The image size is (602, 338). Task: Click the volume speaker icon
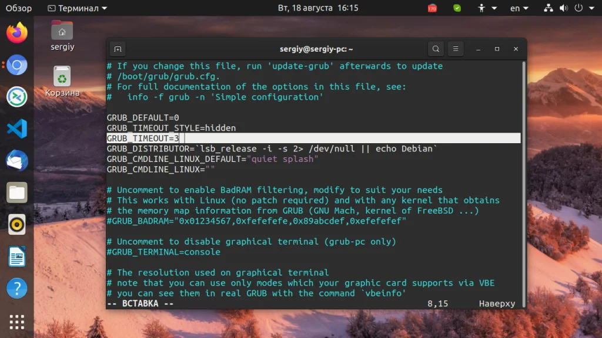(564, 8)
